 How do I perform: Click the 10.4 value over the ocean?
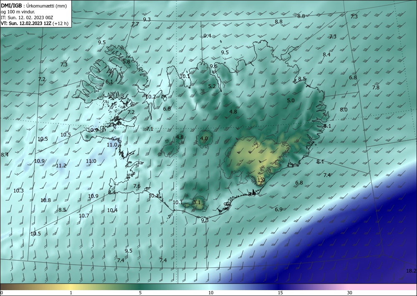[x=112, y=210]
